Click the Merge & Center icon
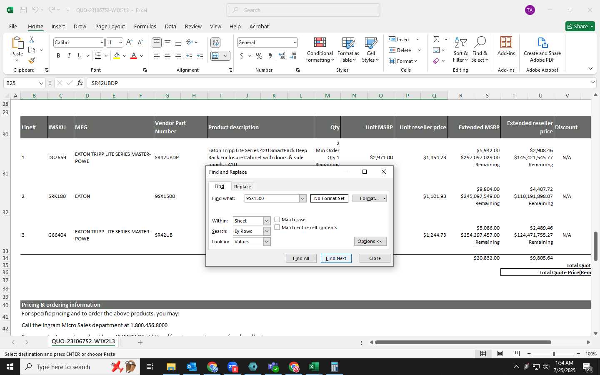This screenshot has width=600, height=375. pyautogui.click(x=215, y=56)
